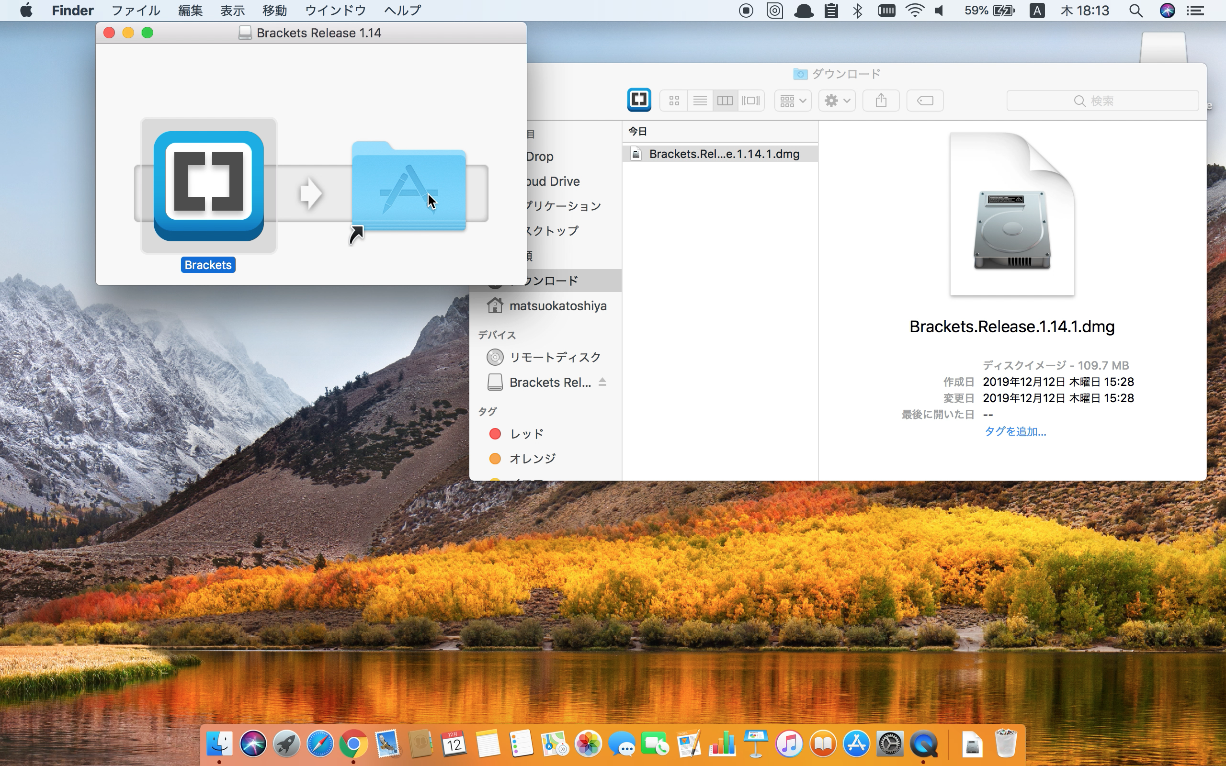Open Maps from the Dock

pos(555,743)
